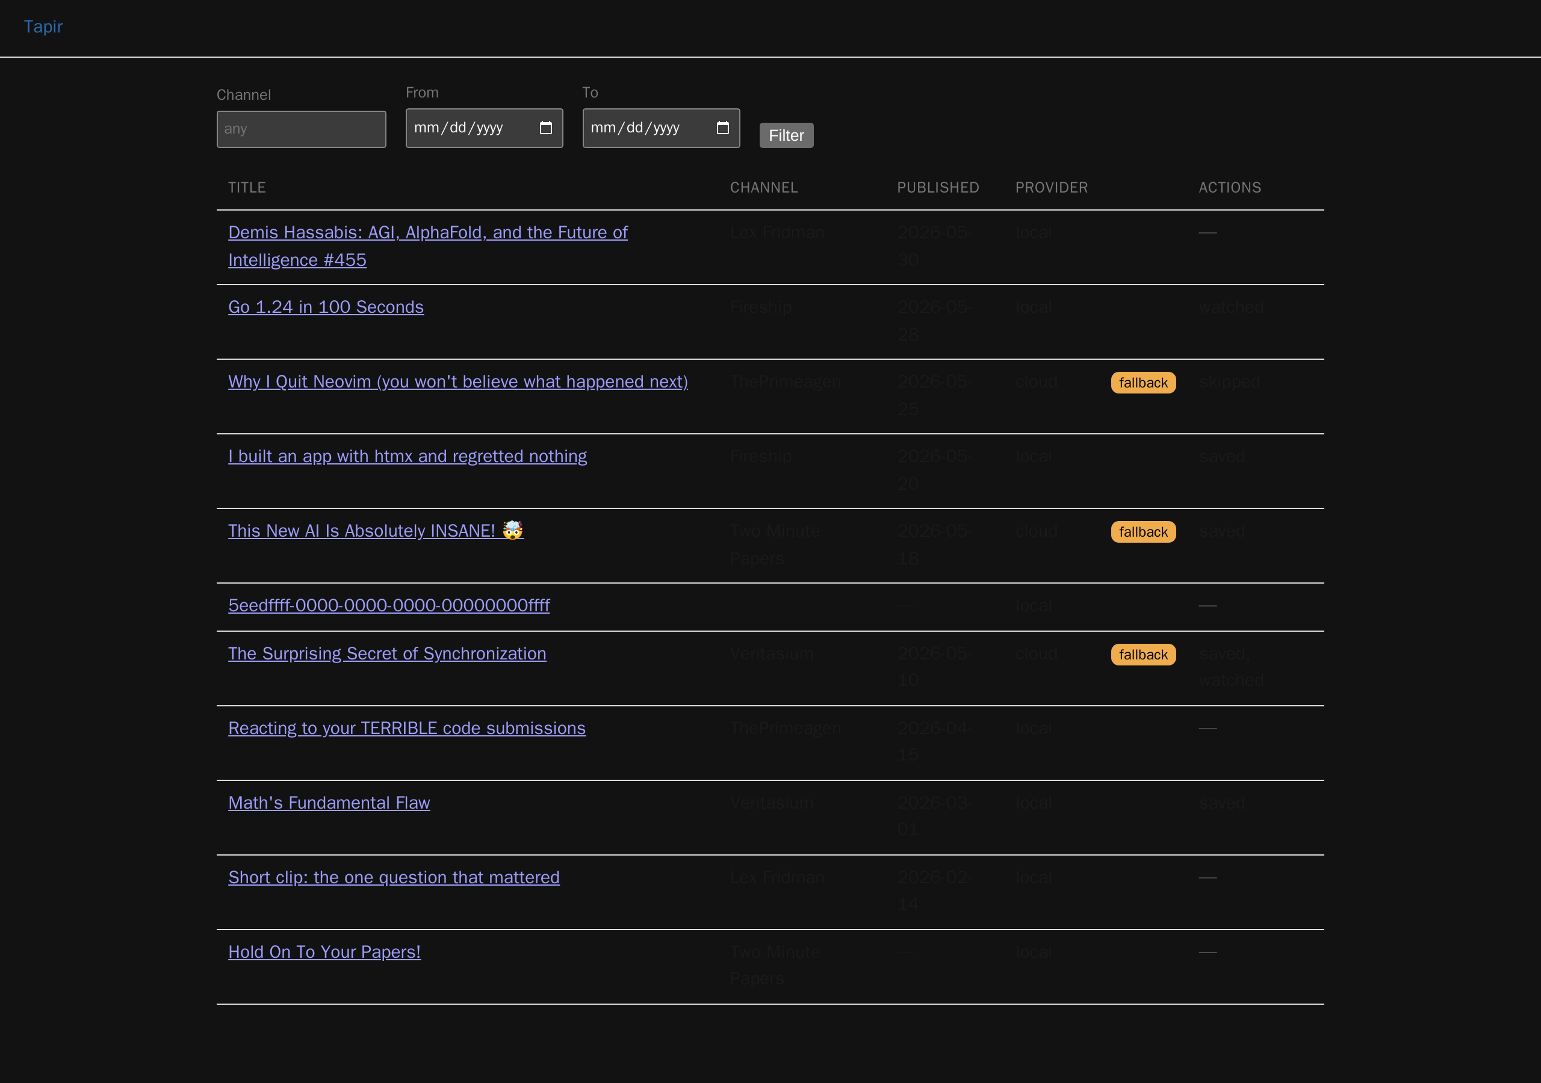Open Why I Quit Neovim video link

(x=457, y=382)
